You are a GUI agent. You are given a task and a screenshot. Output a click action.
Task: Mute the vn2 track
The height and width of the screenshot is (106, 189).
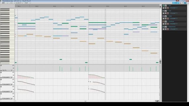[x=163, y=13]
